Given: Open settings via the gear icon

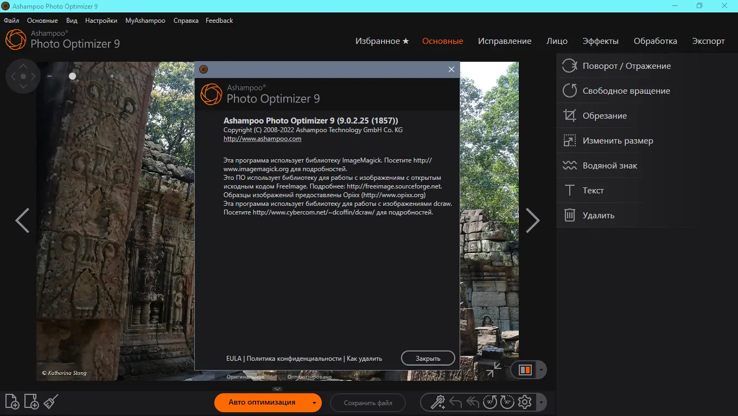Looking at the screenshot, I should pyautogui.click(x=525, y=402).
